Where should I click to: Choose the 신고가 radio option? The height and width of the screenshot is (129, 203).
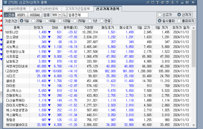click(x=160, y=15)
